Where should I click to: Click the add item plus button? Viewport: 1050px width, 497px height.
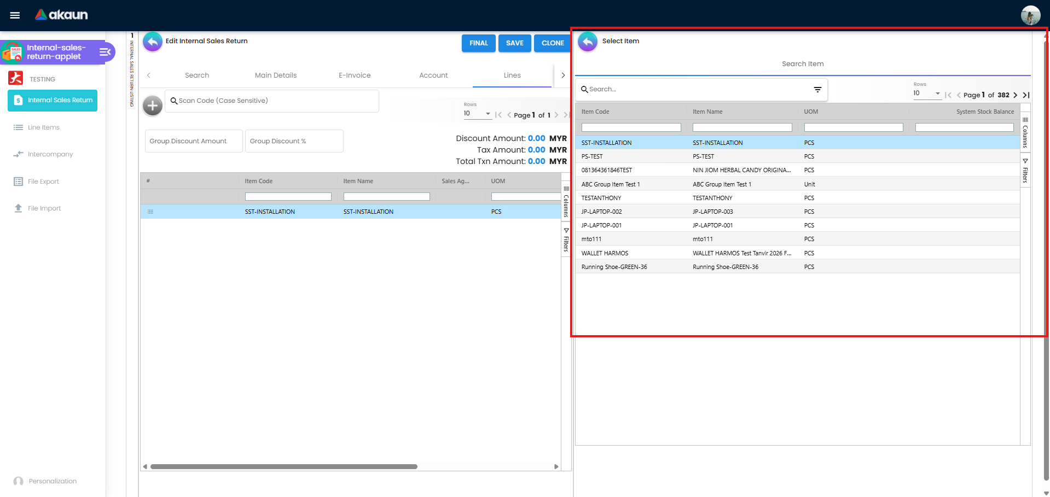152,106
